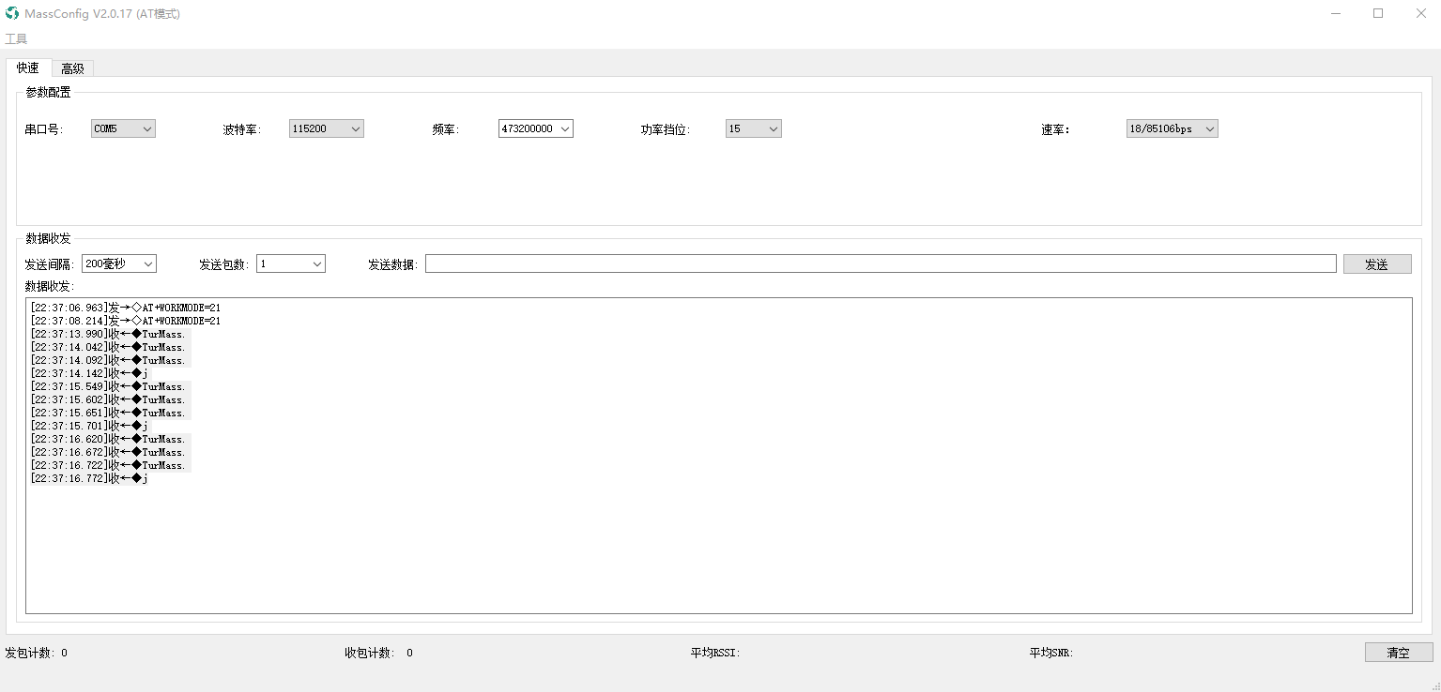
Task: Open the 115200 baud rate dropdown
Action: point(326,128)
